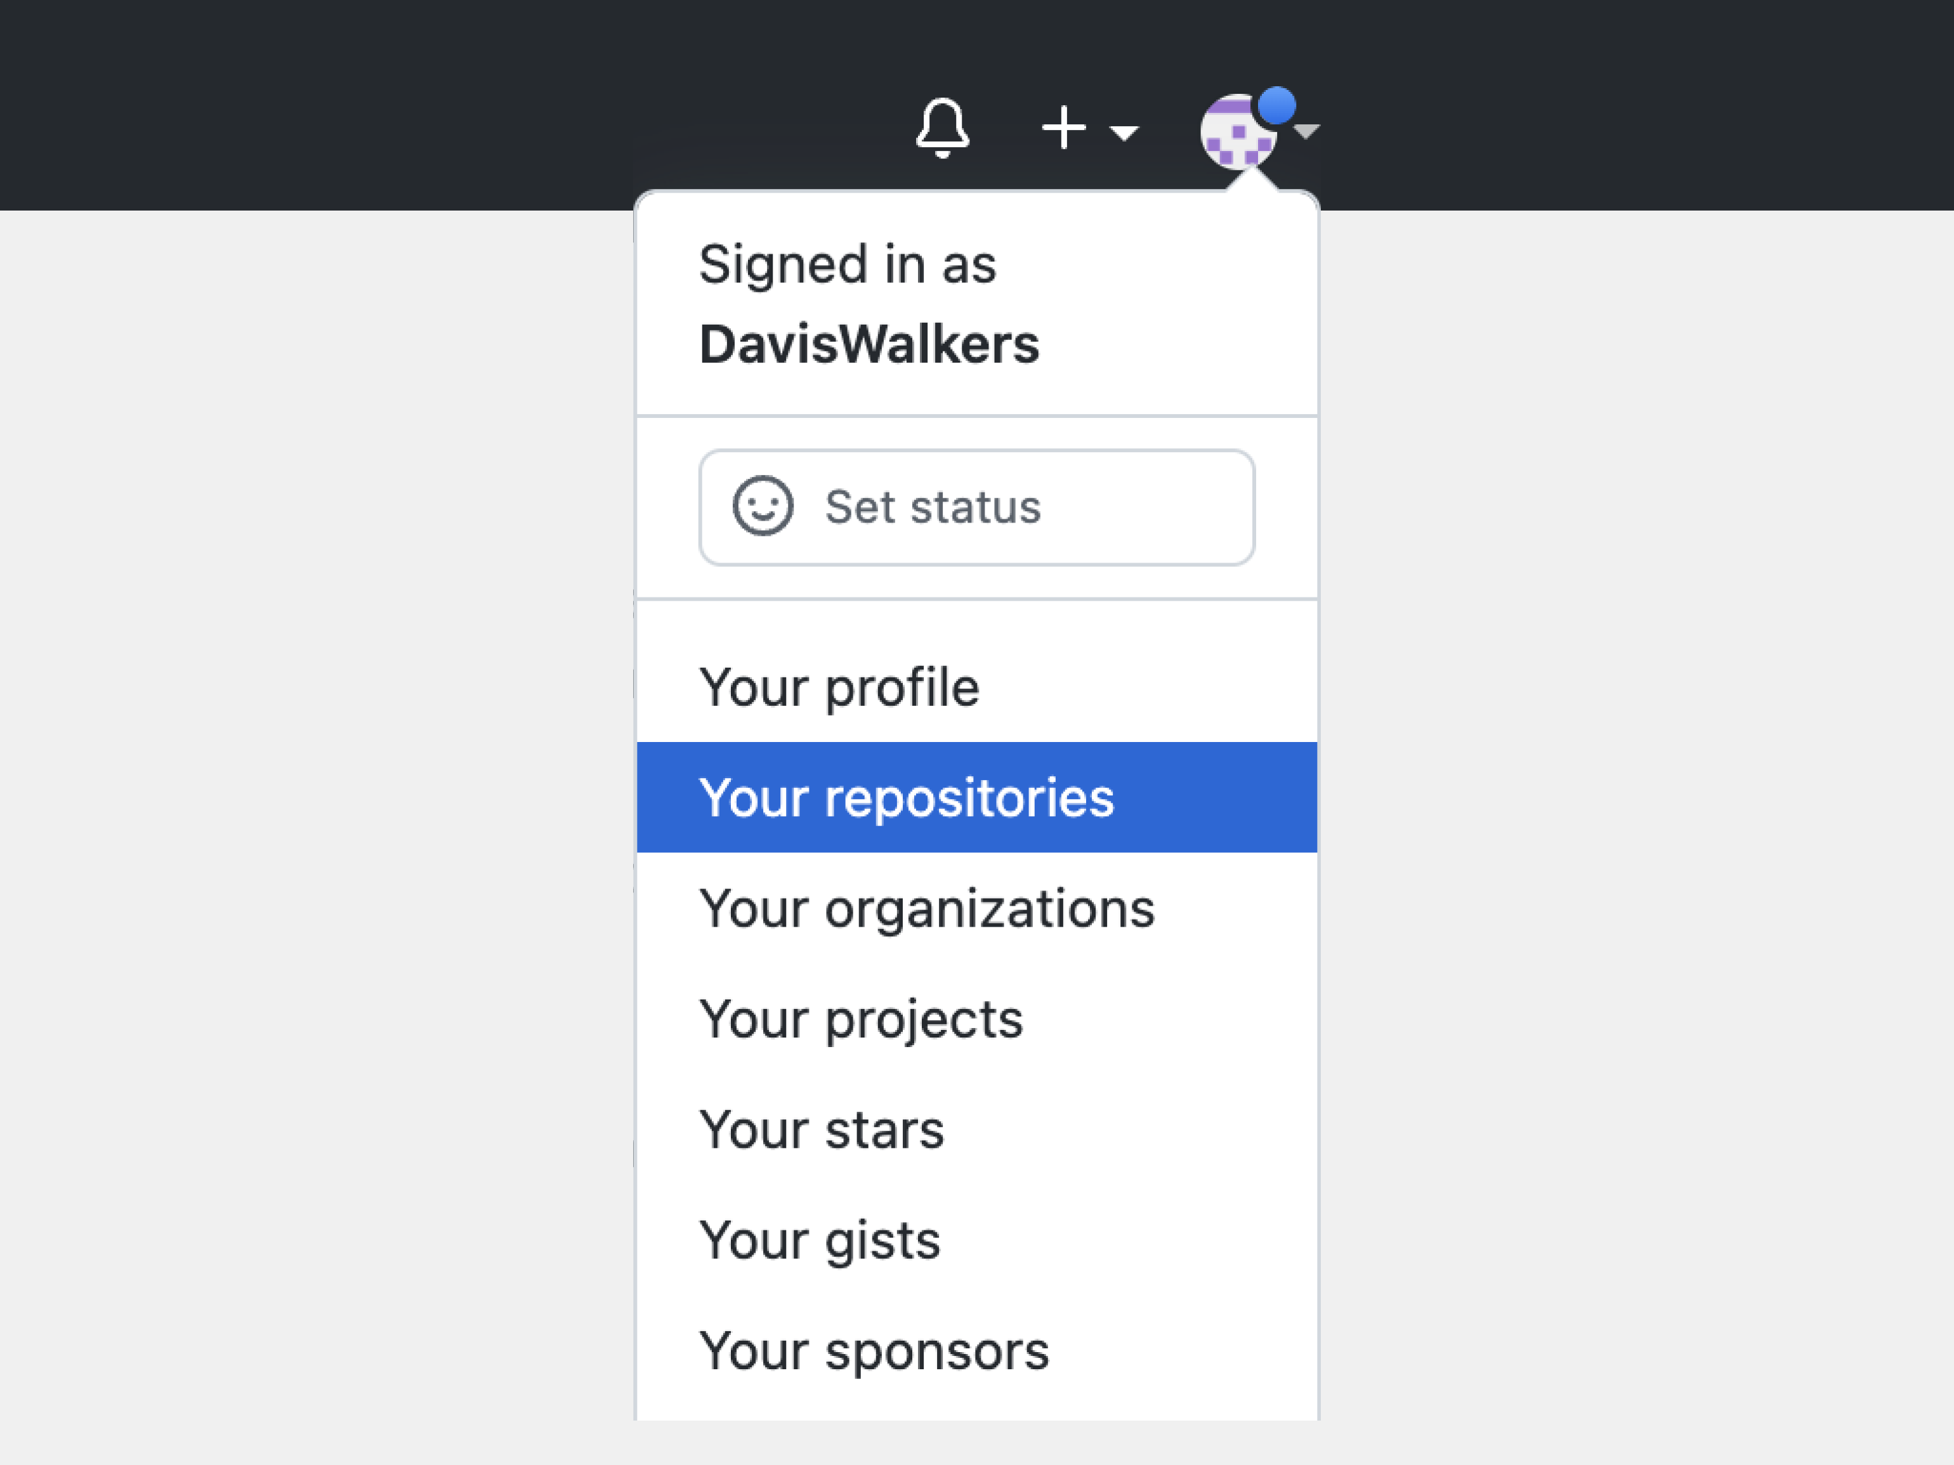Click the smiley face emoji icon

click(763, 507)
